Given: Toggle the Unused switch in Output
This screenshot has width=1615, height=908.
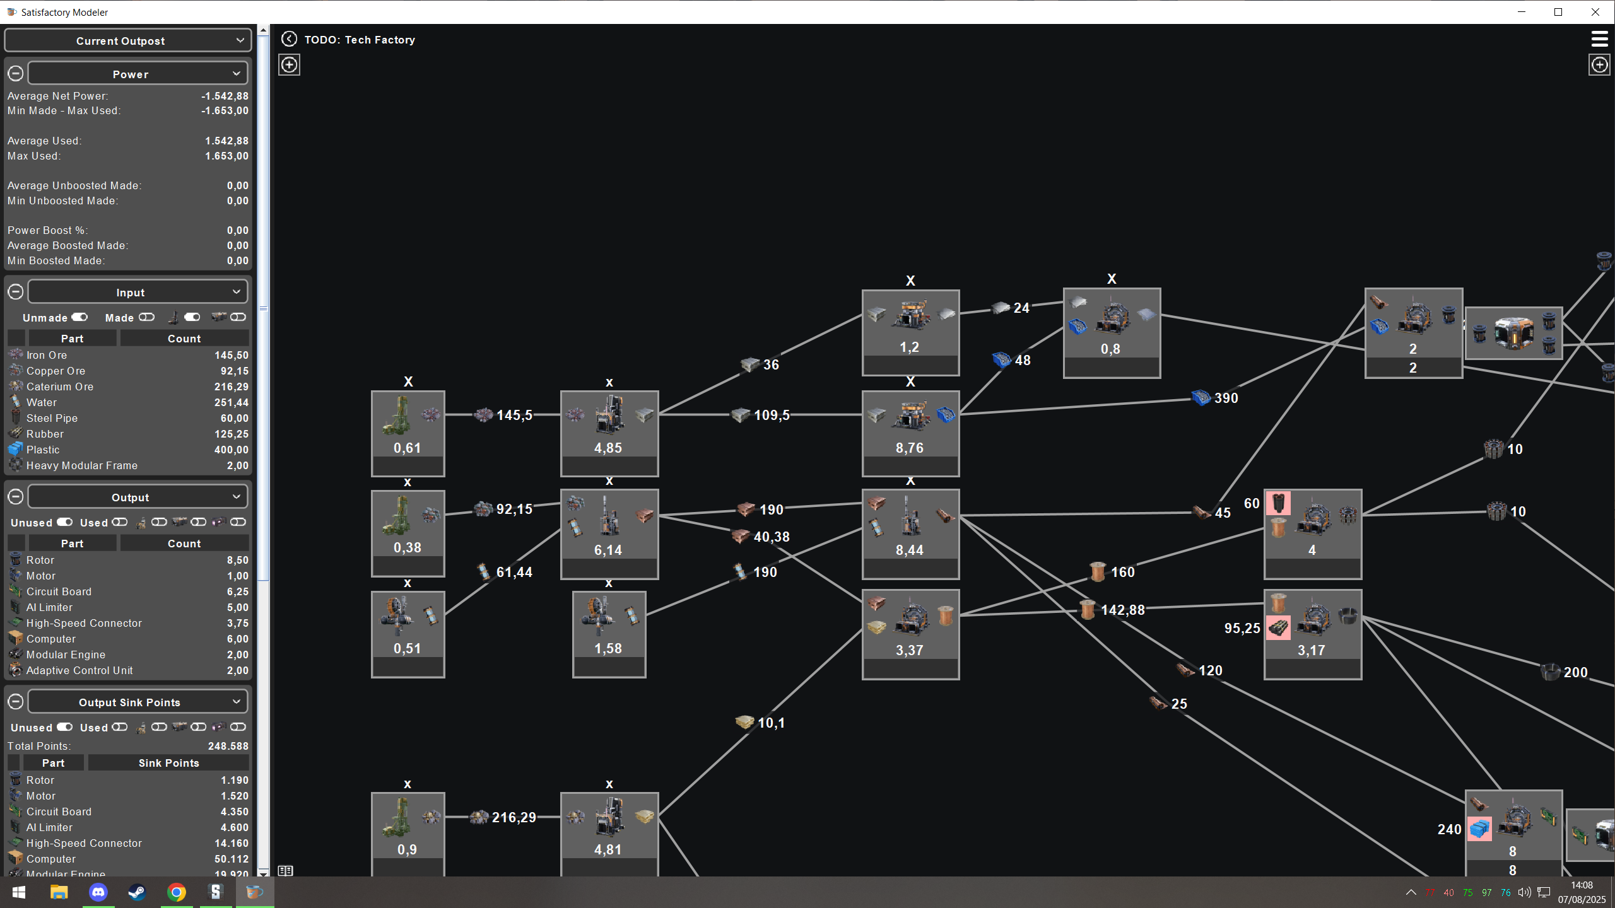Looking at the screenshot, I should point(64,522).
